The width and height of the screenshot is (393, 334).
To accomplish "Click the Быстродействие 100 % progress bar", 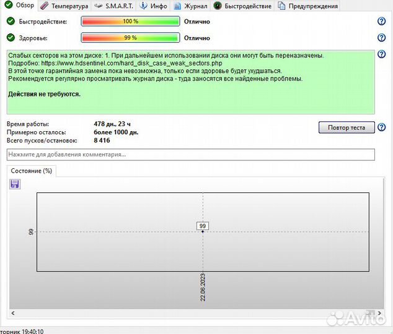I will point(130,21).
